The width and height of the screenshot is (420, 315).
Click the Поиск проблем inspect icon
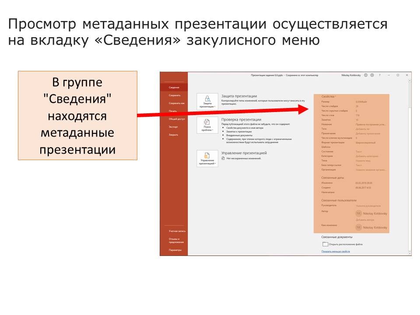[207, 125]
